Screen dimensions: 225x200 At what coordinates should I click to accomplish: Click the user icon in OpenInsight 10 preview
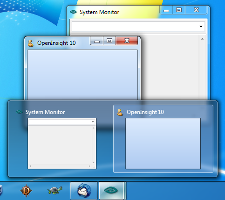click(120, 112)
